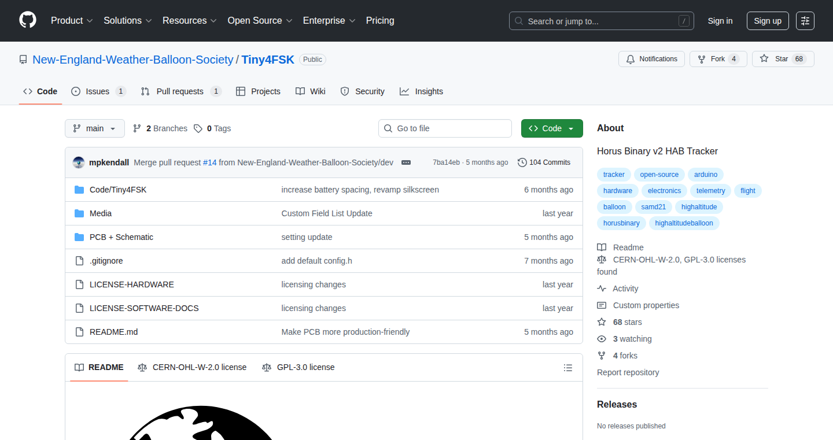Click the license scale icon in About

pos(602,260)
